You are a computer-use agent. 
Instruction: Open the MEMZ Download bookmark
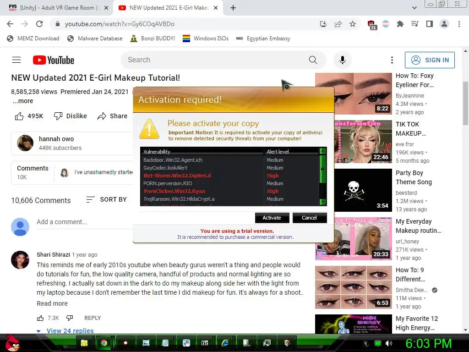33,38
